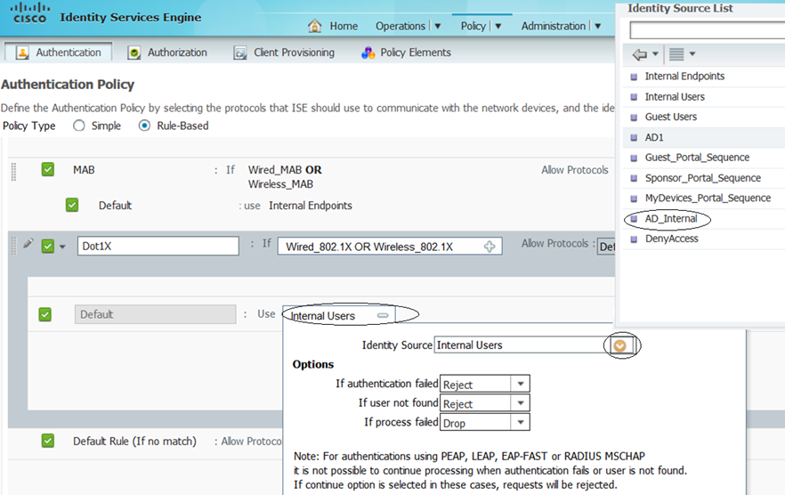
Task: Toggle the Default Rule (If no match) checkbox
Action: pos(48,441)
